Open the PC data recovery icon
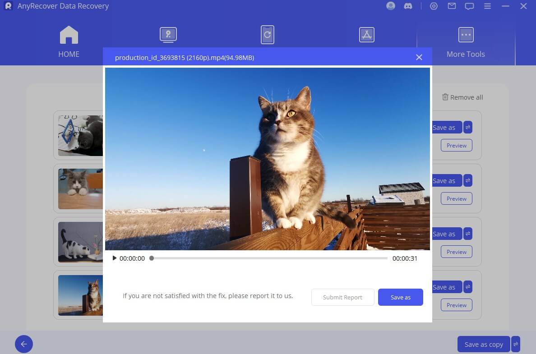536x354 pixels. (168, 35)
